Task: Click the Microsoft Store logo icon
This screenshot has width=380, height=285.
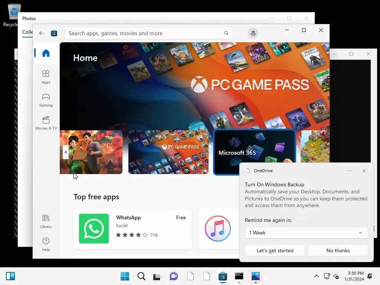Action: click(54, 33)
